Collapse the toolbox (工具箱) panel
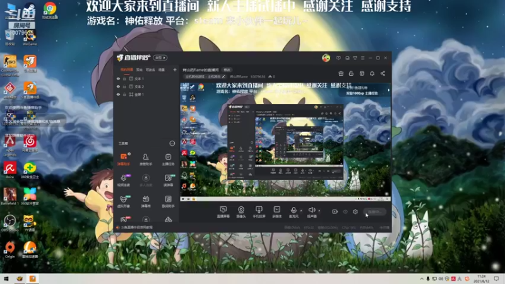505x284 pixels. [x=172, y=143]
